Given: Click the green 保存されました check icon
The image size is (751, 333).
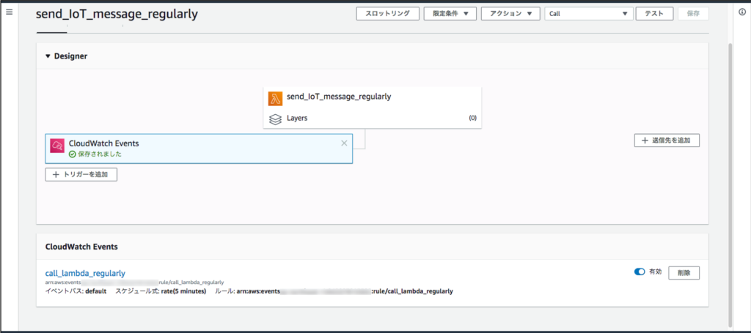Looking at the screenshot, I should (x=72, y=154).
